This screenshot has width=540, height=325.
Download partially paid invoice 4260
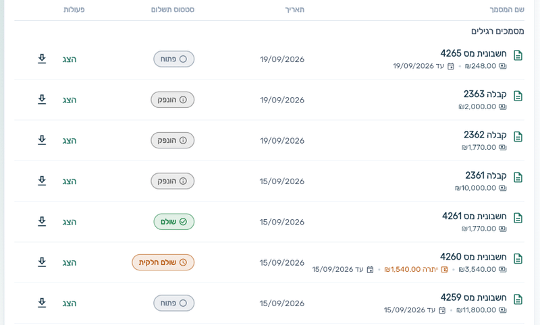(x=42, y=262)
